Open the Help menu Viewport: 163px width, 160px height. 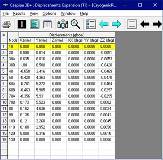point(84,13)
